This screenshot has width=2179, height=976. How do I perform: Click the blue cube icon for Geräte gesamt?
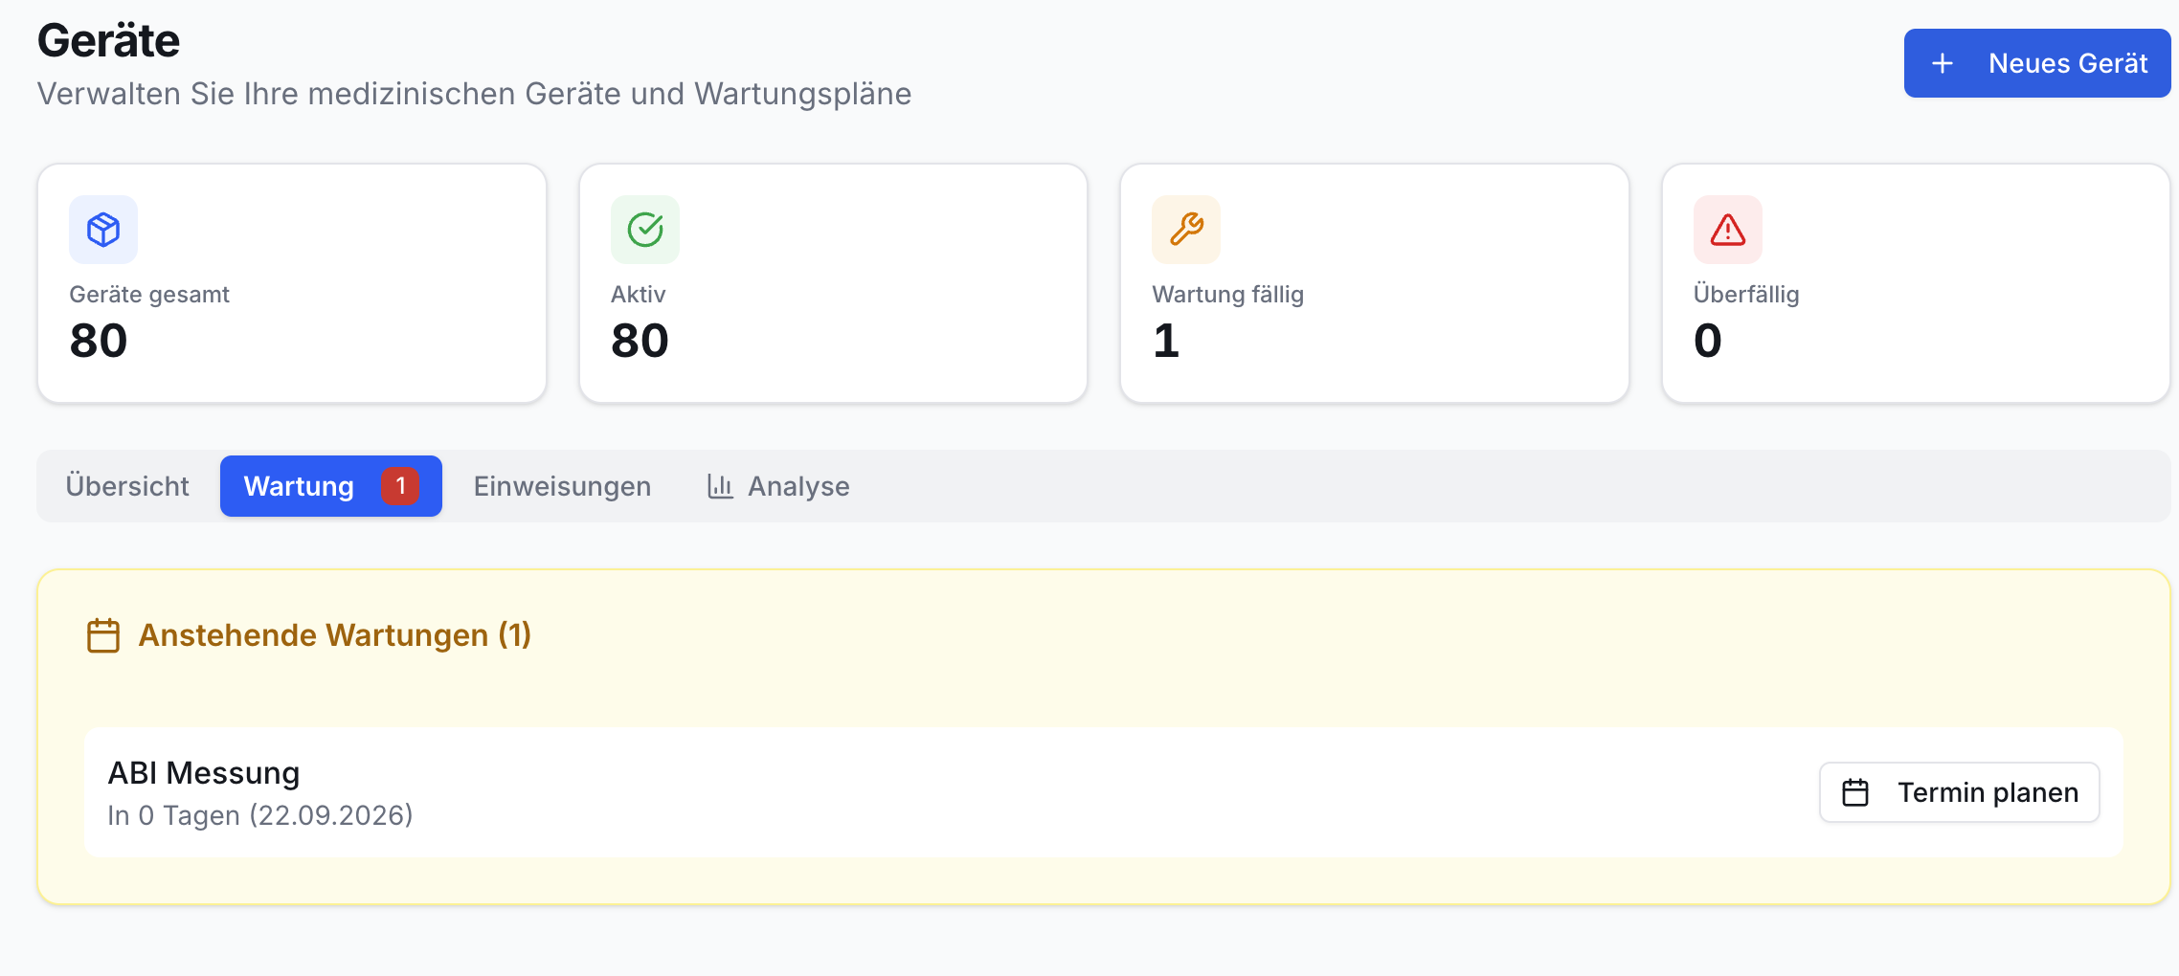[x=103, y=230]
